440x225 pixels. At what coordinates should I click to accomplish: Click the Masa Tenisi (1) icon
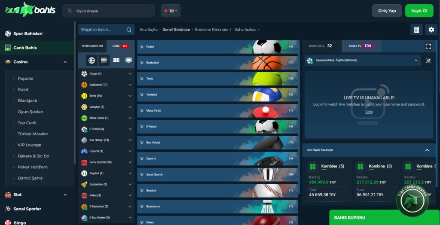84,118
